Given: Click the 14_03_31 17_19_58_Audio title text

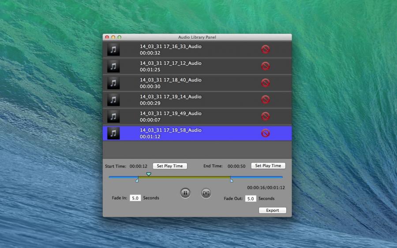Looking at the screenshot, I should [171, 130].
